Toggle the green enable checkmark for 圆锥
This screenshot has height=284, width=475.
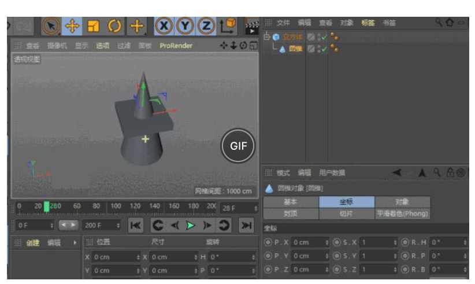pos(324,49)
